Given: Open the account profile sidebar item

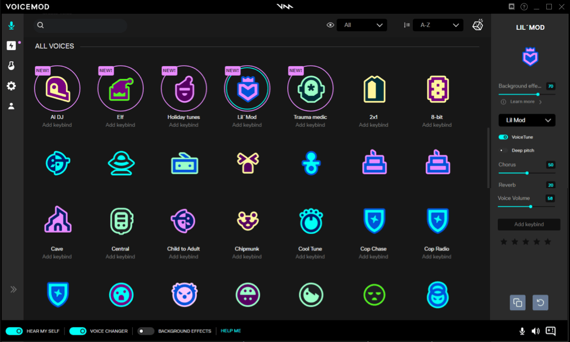Looking at the screenshot, I should point(11,106).
